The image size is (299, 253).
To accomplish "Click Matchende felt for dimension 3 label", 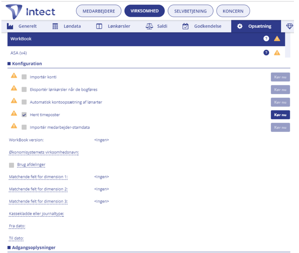I will [x=38, y=202].
